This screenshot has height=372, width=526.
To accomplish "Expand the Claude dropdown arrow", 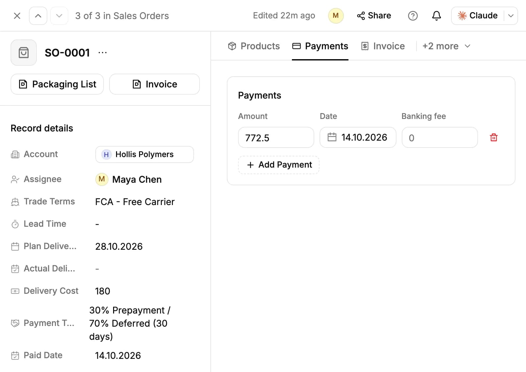I will tap(511, 15).
